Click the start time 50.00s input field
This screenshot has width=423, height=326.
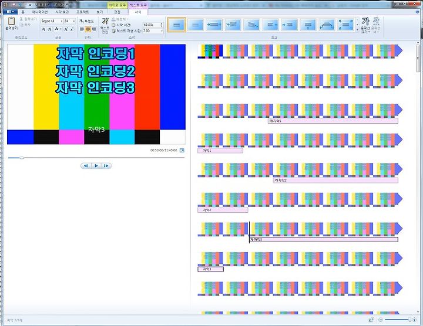tap(152, 25)
